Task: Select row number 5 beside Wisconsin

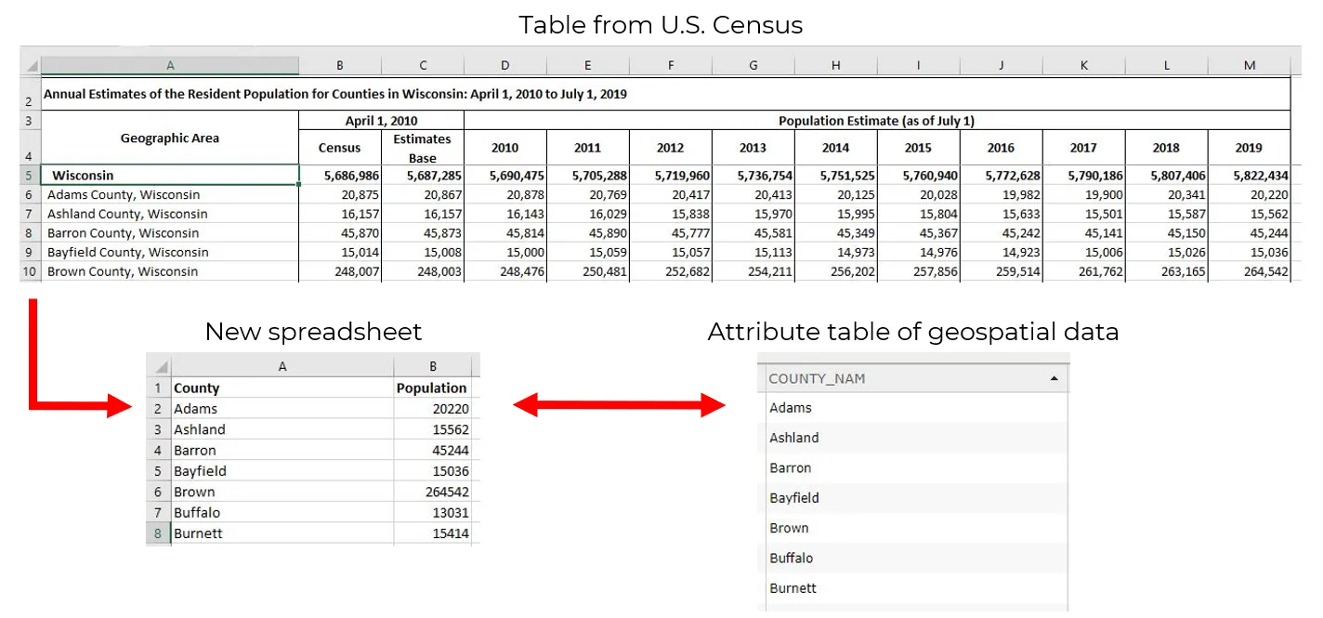Action: pyautogui.click(x=28, y=175)
